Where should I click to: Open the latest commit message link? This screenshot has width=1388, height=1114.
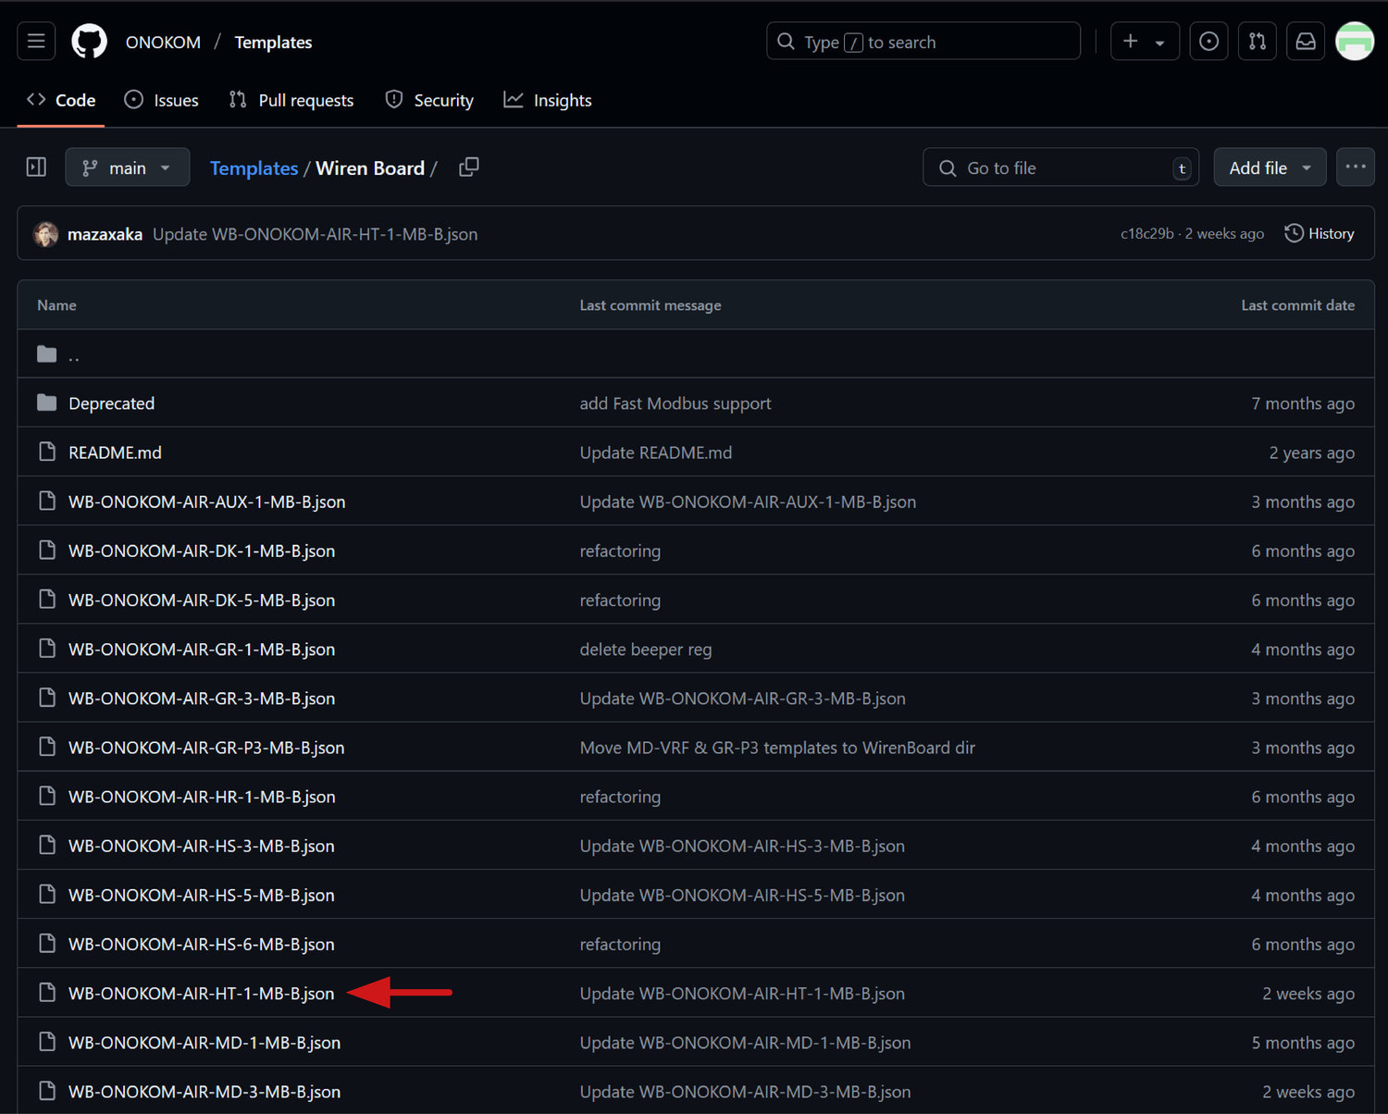point(315,234)
